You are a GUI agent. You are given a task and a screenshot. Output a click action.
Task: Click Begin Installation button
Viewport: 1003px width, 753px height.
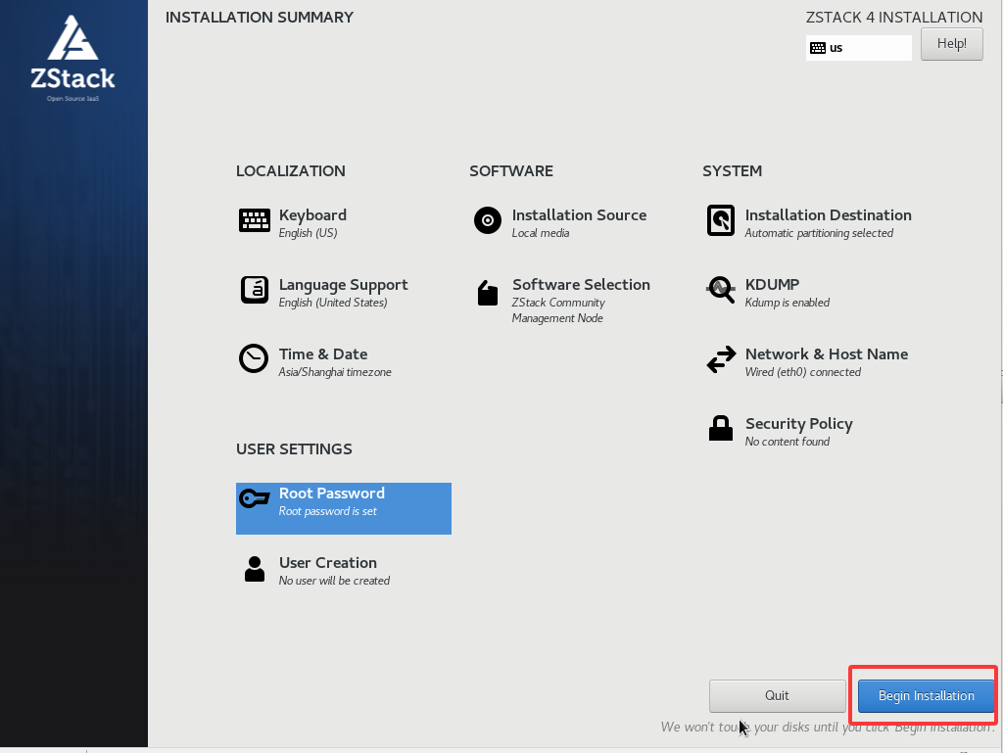pyautogui.click(x=926, y=695)
